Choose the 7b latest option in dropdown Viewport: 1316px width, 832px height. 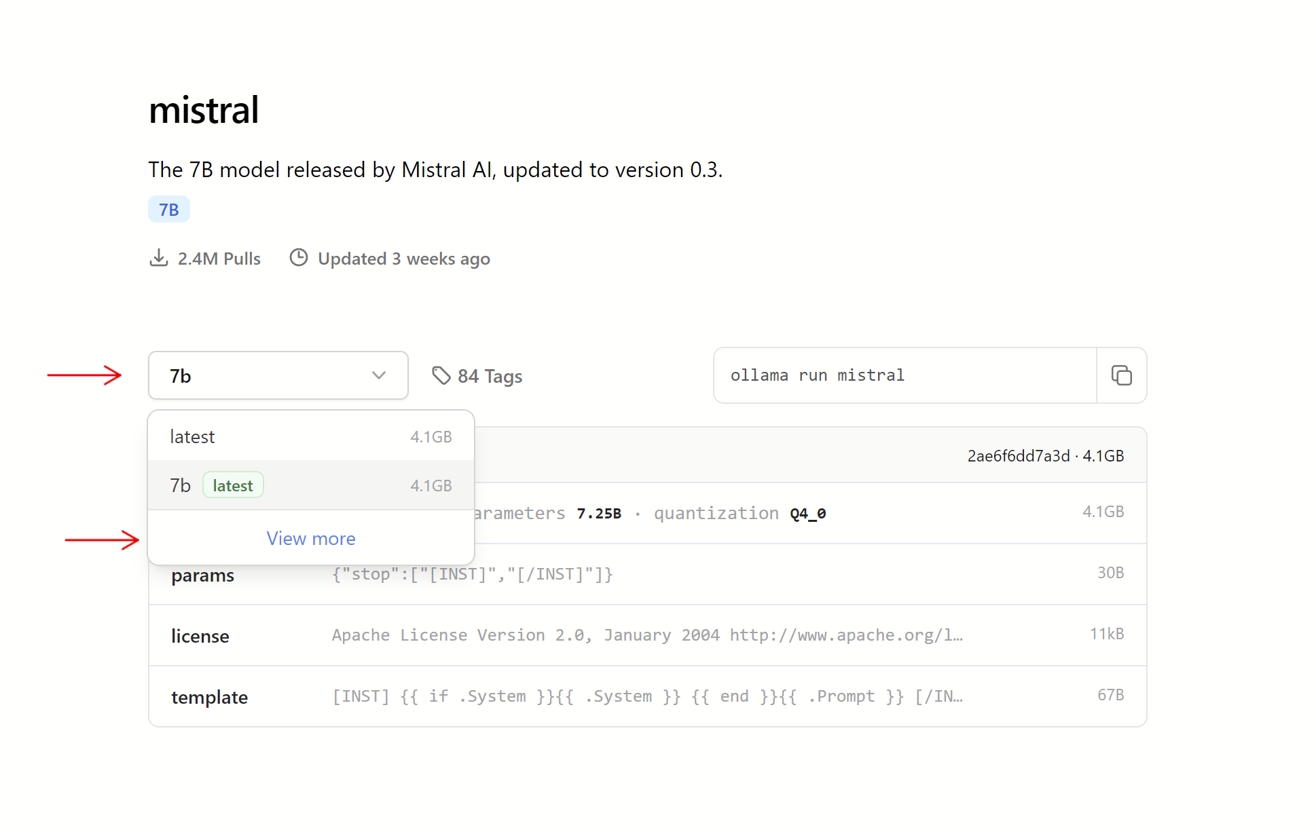[311, 485]
